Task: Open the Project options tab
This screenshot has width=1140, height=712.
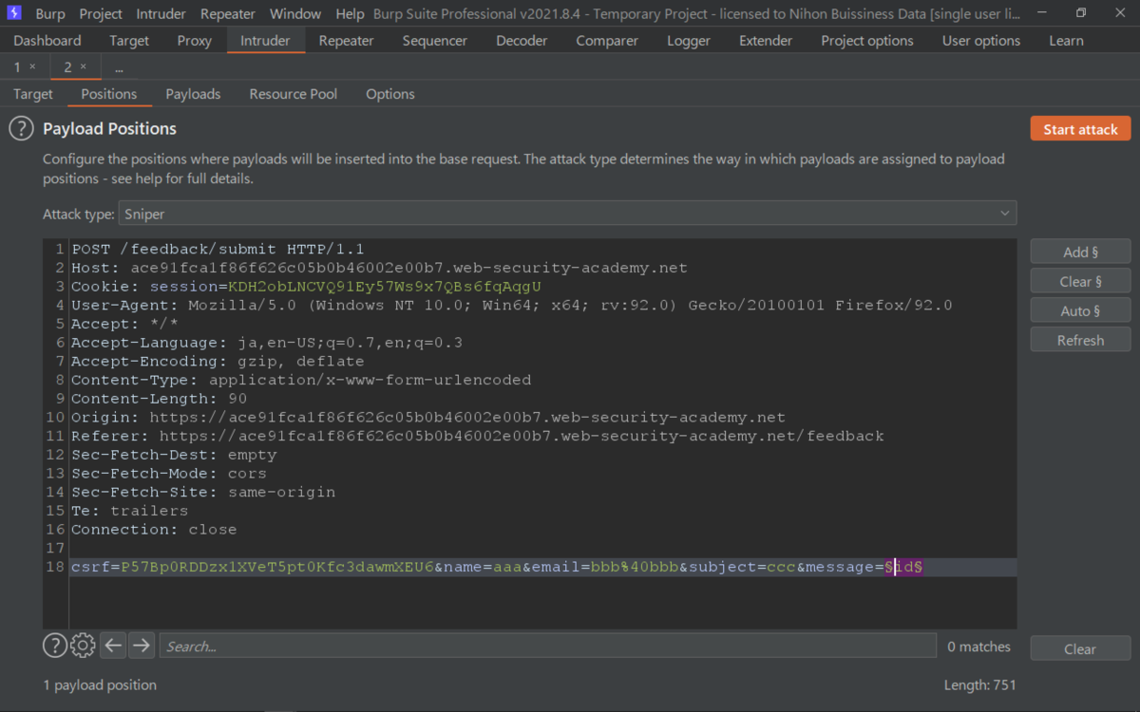Action: (867, 41)
